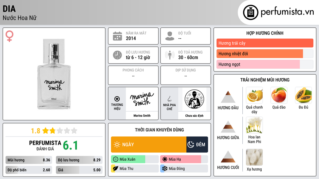Open the Xạ hương musk thumbnail
The image size is (319, 179).
click(x=254, y=157)
